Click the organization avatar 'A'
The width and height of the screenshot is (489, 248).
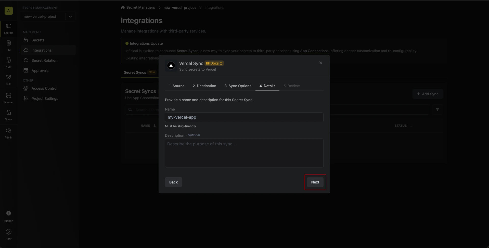click(8, 11)
